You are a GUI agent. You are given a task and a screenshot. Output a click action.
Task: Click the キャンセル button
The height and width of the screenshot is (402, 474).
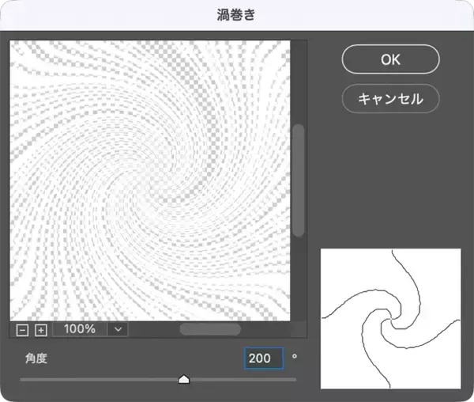click(x=390, y=99)
